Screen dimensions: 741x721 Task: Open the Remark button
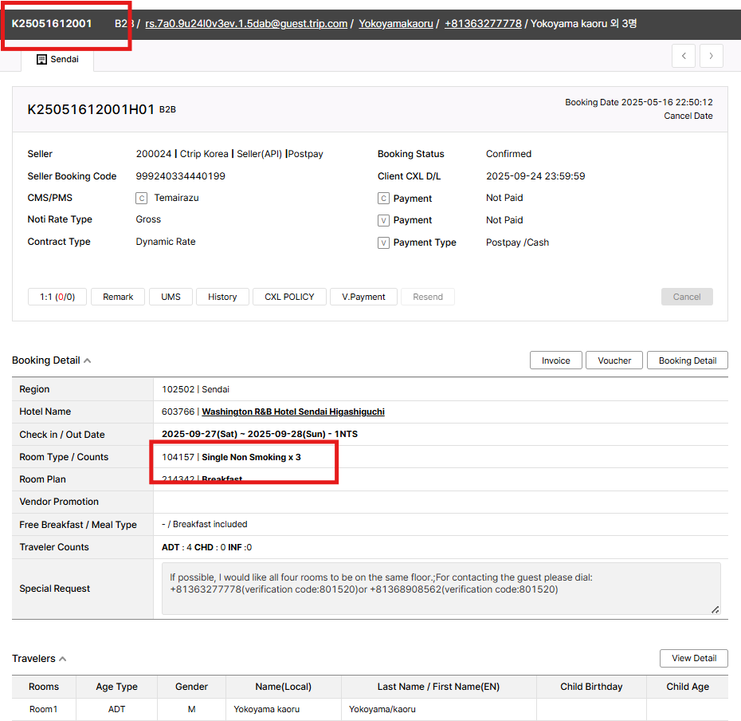118,297
